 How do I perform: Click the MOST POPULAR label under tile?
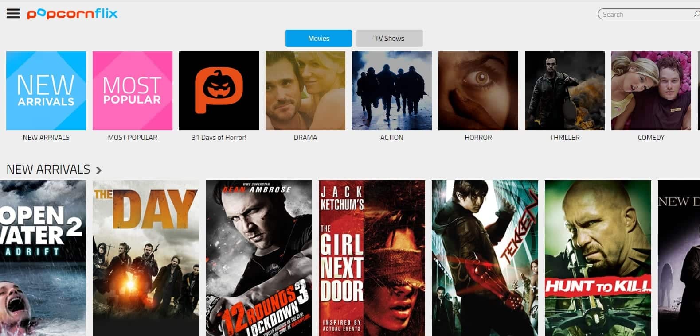[133, 138]
